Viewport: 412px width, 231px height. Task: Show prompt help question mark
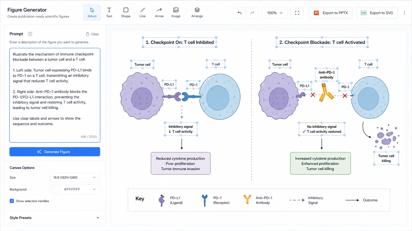(30, 34)
